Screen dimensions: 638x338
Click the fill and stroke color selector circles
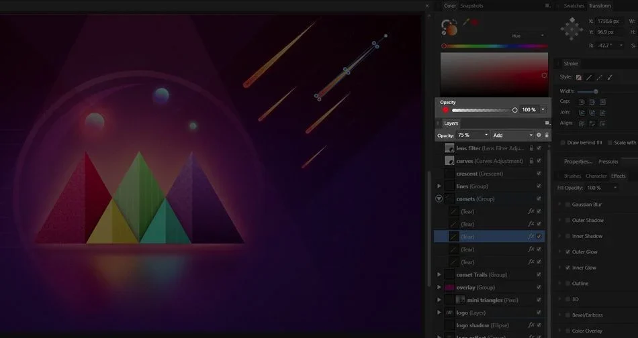click(449, 27)
